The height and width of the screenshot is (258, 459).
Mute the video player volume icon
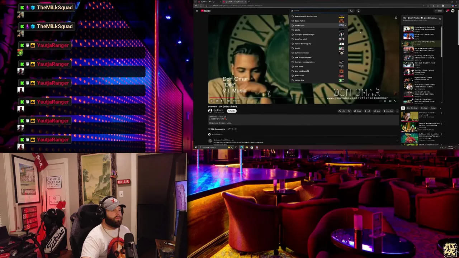[x=228, y=101]
